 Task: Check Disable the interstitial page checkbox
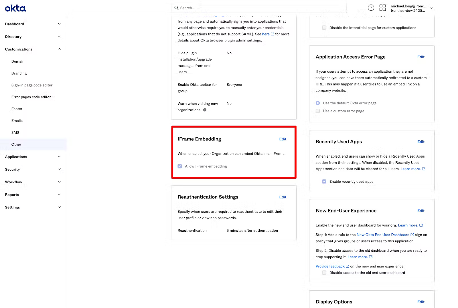point(324,28)
